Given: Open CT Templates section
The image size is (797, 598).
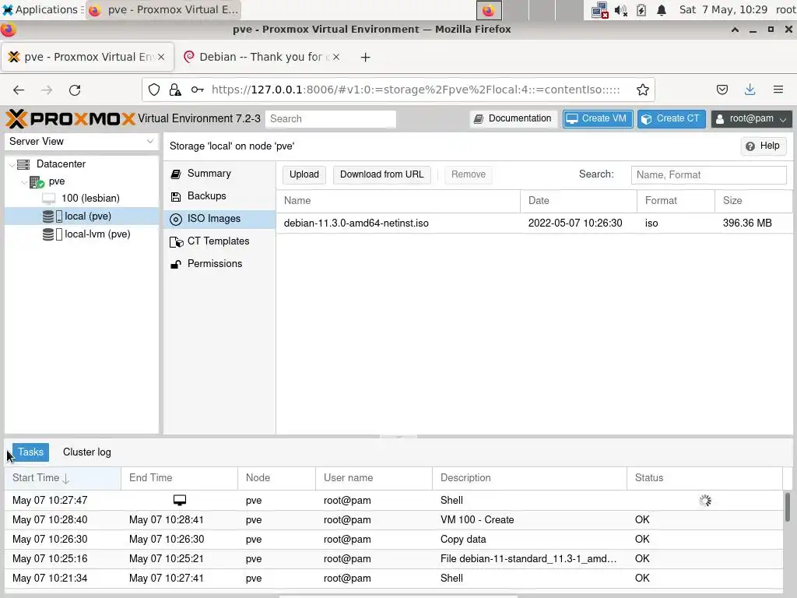Looking at the screenshot, I should (x=219, y=241).
